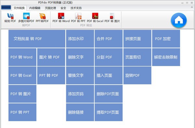
Task: Open the 分割 PDF tile
Action: (109, 57)
